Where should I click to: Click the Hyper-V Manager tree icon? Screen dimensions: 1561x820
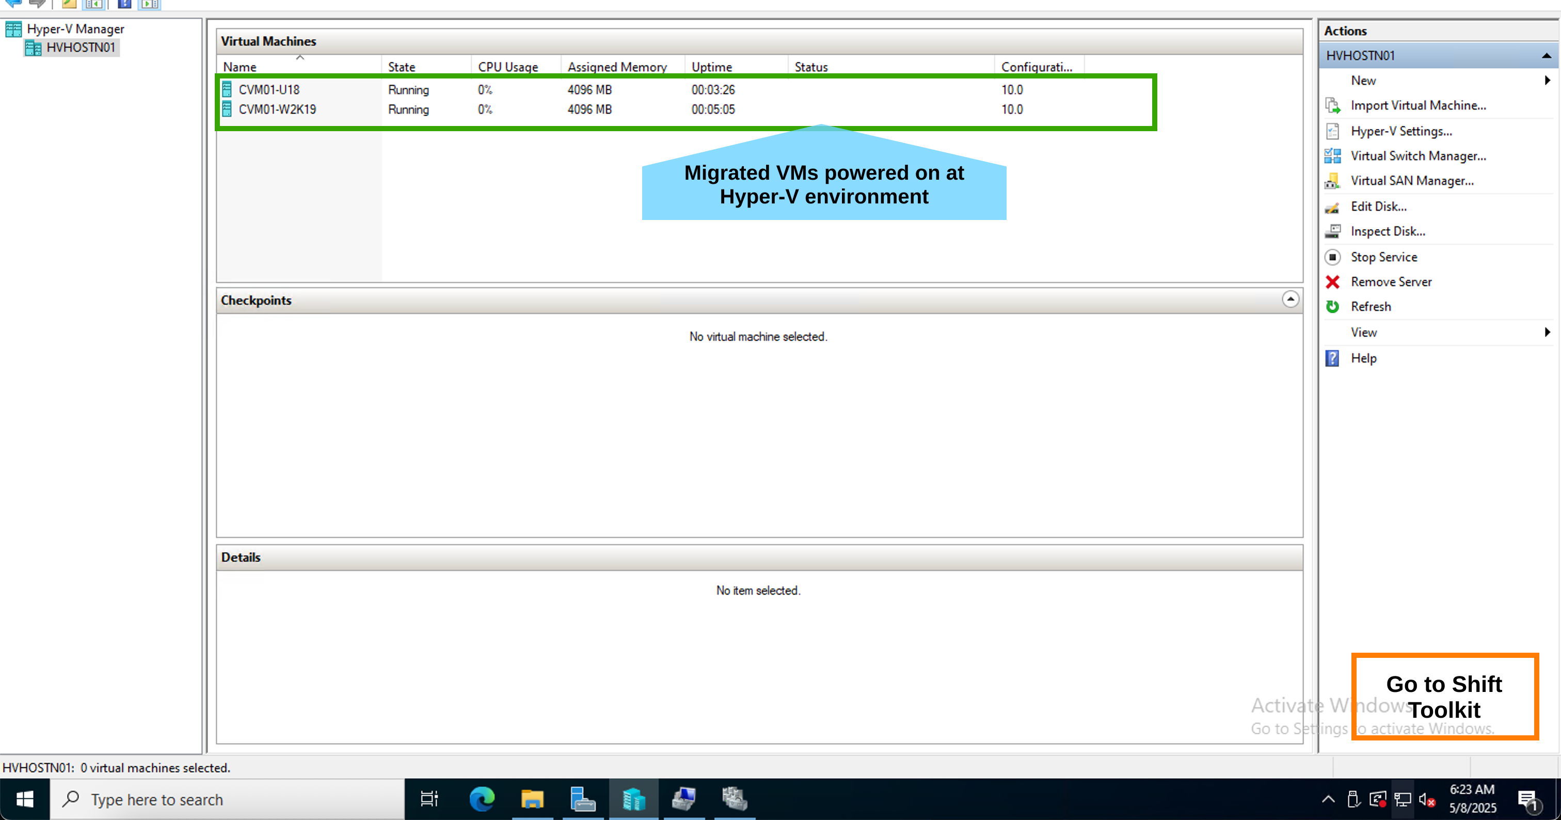[x=13, y=29]
